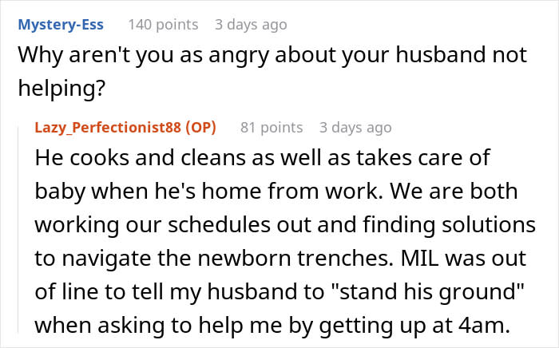This screenshot has height=348, width=559.
Task: Open Lazy_Perfectionist88 user profile
Action: coord(108,127)
